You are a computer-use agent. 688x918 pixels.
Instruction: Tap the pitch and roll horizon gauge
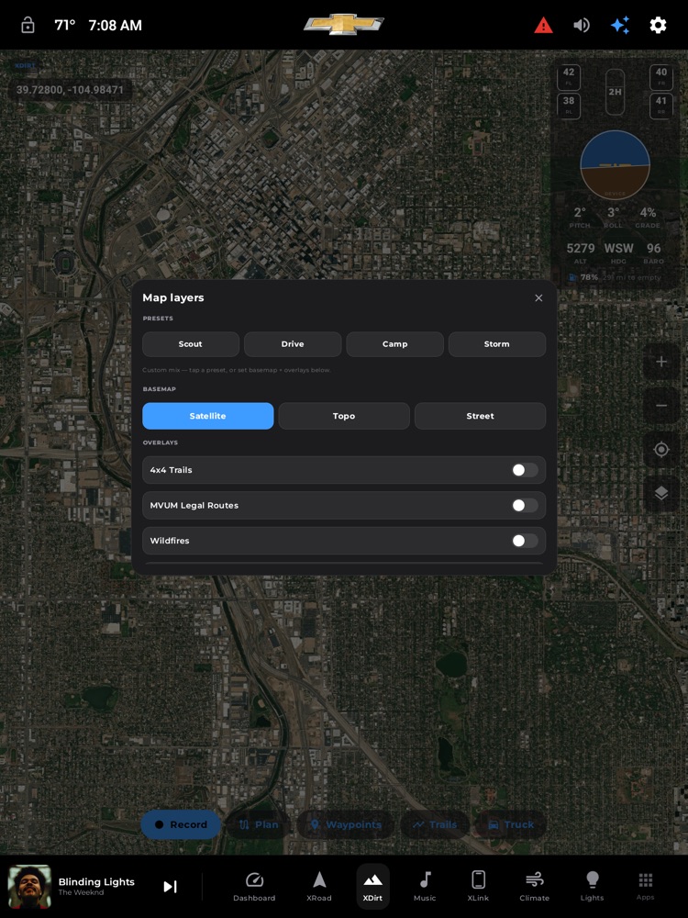click(615, 165)
